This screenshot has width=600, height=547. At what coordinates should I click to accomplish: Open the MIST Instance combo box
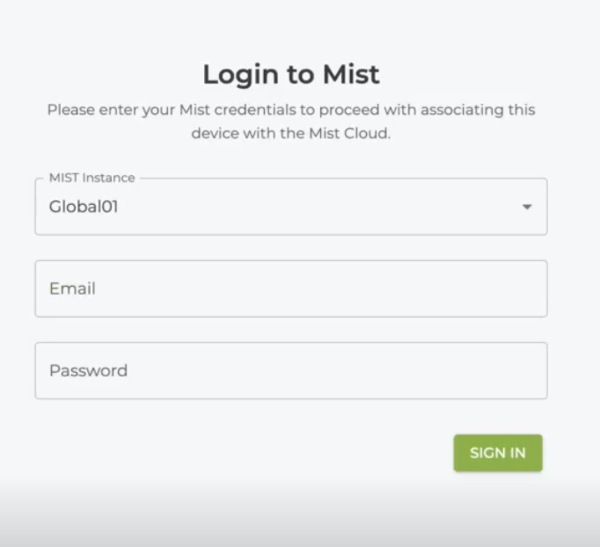[290, 208]
